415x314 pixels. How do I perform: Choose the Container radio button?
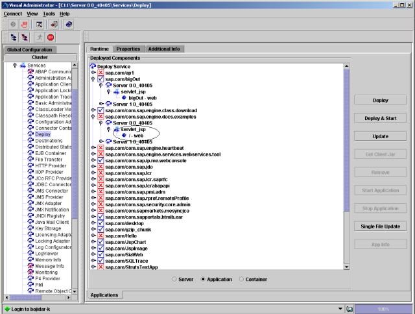point(242,279)
